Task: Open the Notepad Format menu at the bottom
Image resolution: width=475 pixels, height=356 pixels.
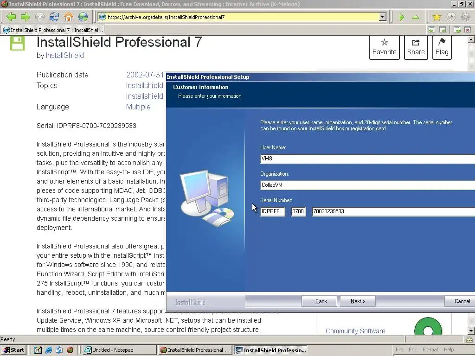Action: [430, 350]
